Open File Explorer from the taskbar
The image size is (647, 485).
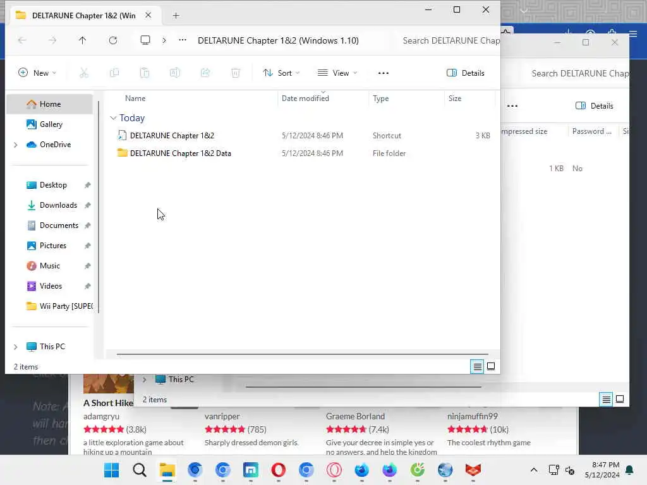point(167,470)
